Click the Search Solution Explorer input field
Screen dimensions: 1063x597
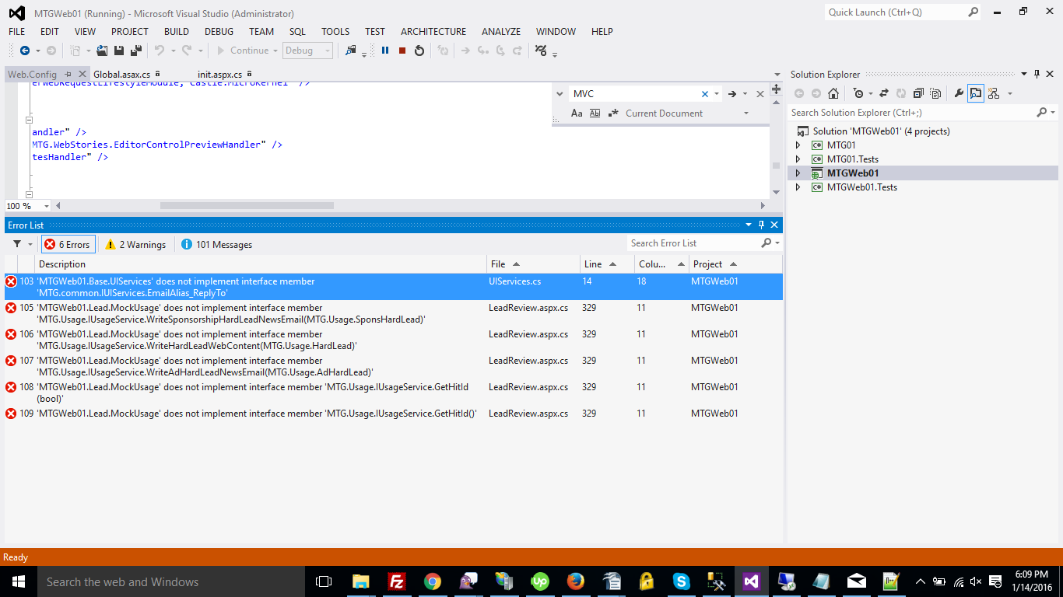pos(912,113)
